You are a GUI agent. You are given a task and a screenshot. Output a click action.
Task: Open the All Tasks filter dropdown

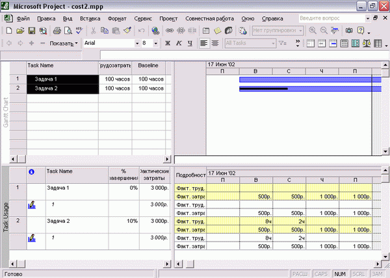pos(274,44)
